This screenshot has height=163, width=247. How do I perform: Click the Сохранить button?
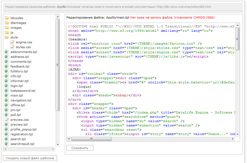pyautogui.click(x=80, y=148)
